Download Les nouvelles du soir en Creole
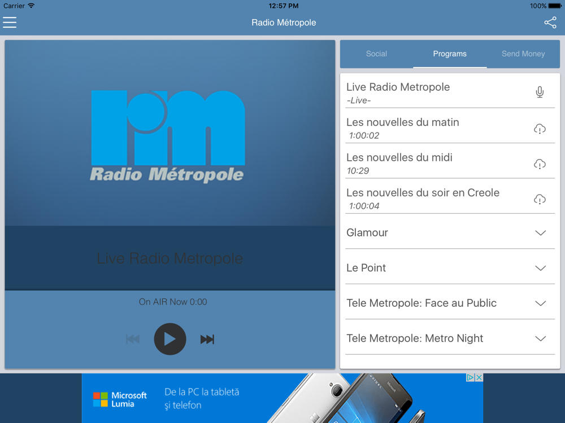 coord(540,199)
